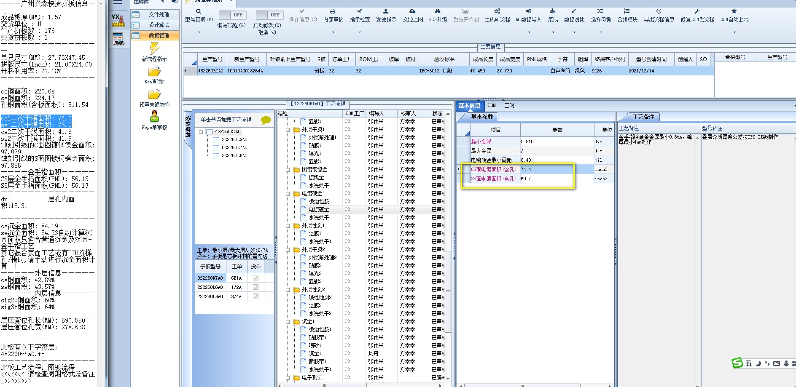Screen dimensions: 796x387
Task: Select 0S2260K7A0 tree node
Action: pyautogui.click(x=234, y=147)
